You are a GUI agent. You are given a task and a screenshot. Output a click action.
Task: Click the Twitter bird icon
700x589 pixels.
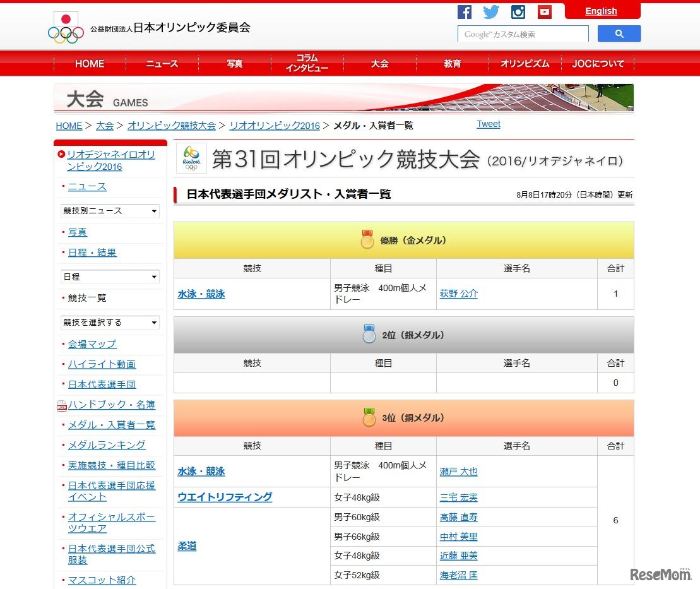click(x=491, y=11)
